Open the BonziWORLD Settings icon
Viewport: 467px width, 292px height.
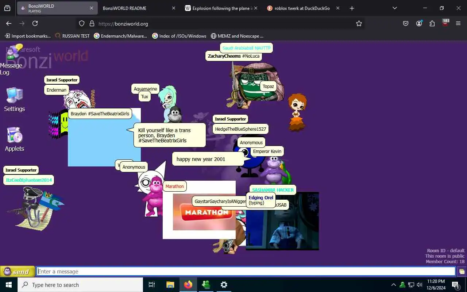(x=15, y=100)
